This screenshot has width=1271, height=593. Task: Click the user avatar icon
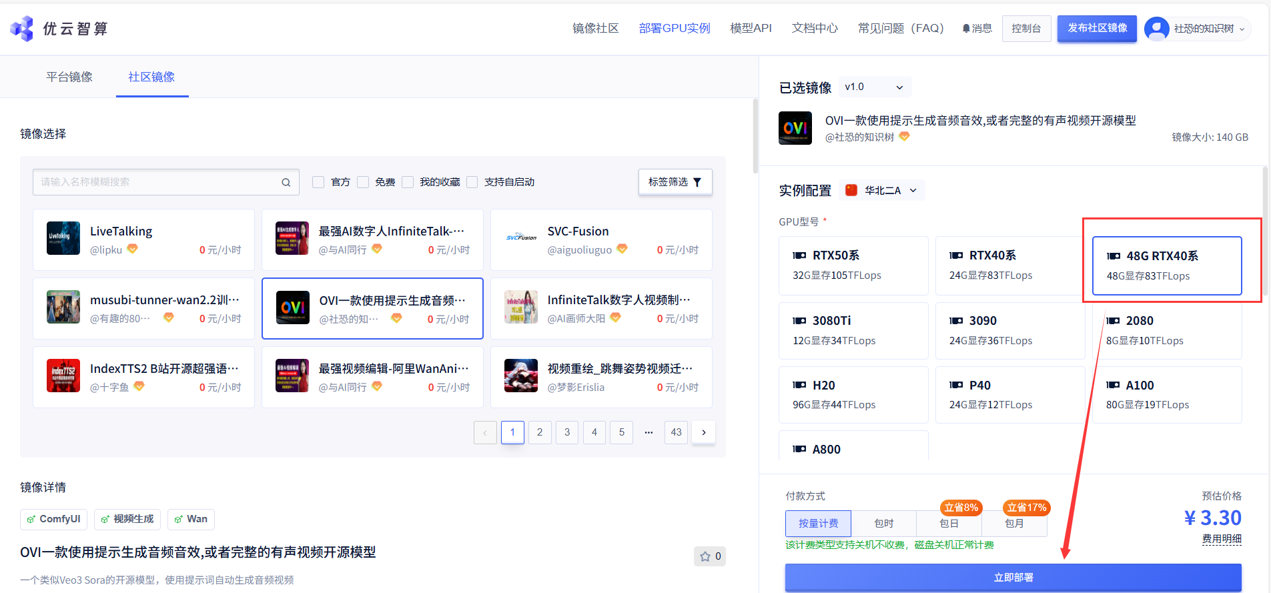tap(1156, 29)
